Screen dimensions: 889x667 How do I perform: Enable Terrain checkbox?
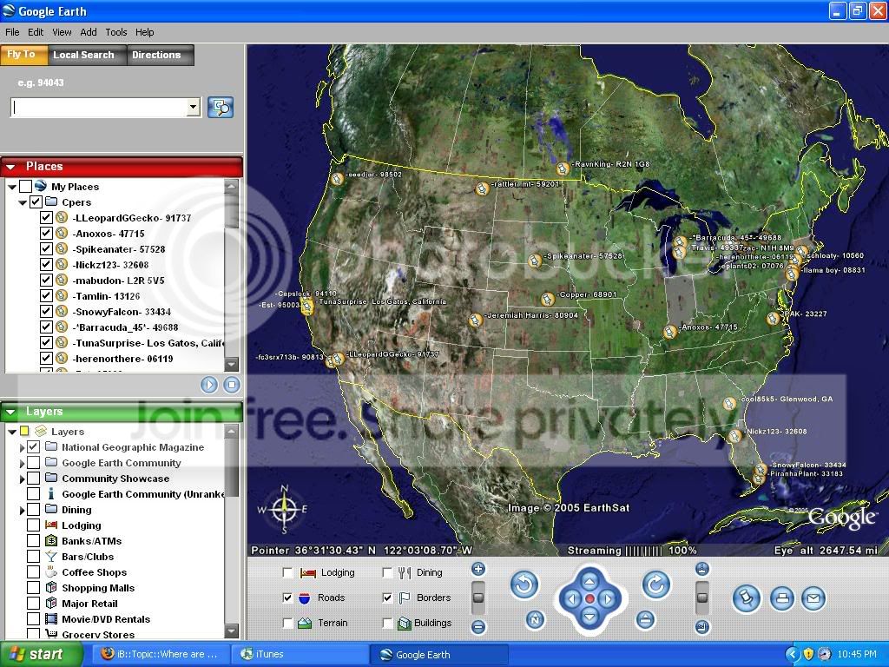[x=288, y=624]
